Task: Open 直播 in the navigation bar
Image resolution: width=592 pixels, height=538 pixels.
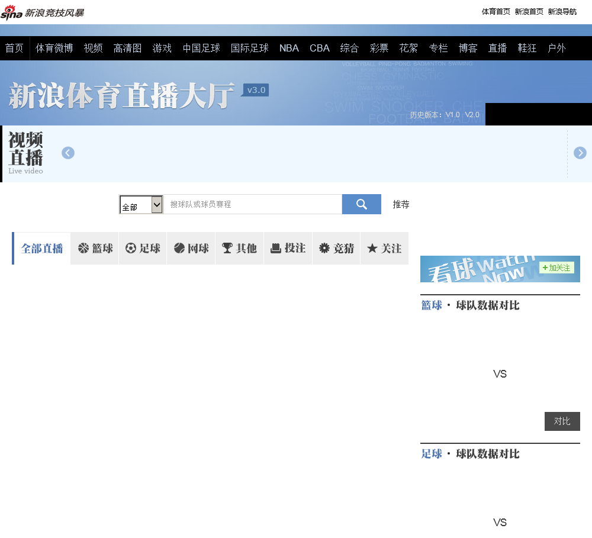Action: 498,49
